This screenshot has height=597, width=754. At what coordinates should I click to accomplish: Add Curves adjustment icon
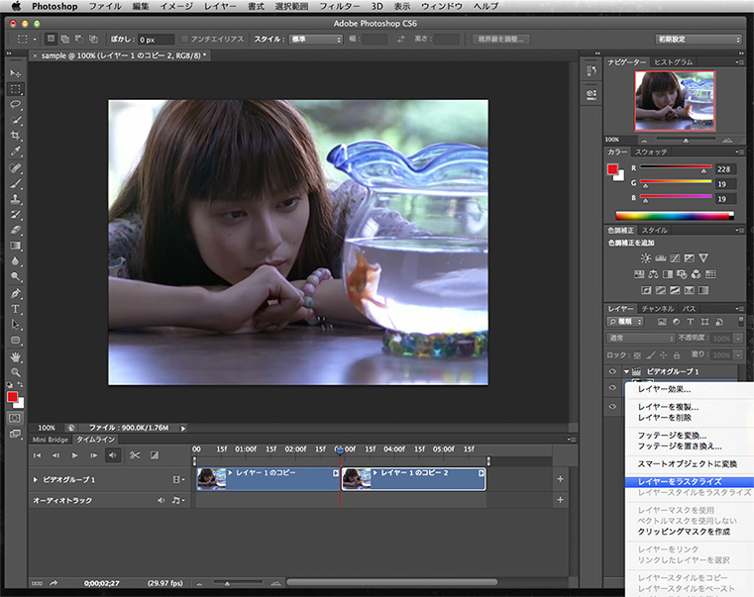coord(675,258)
